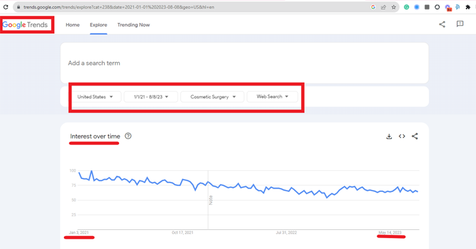Click the Jan 3, 2021 axis label

point(79,233)
